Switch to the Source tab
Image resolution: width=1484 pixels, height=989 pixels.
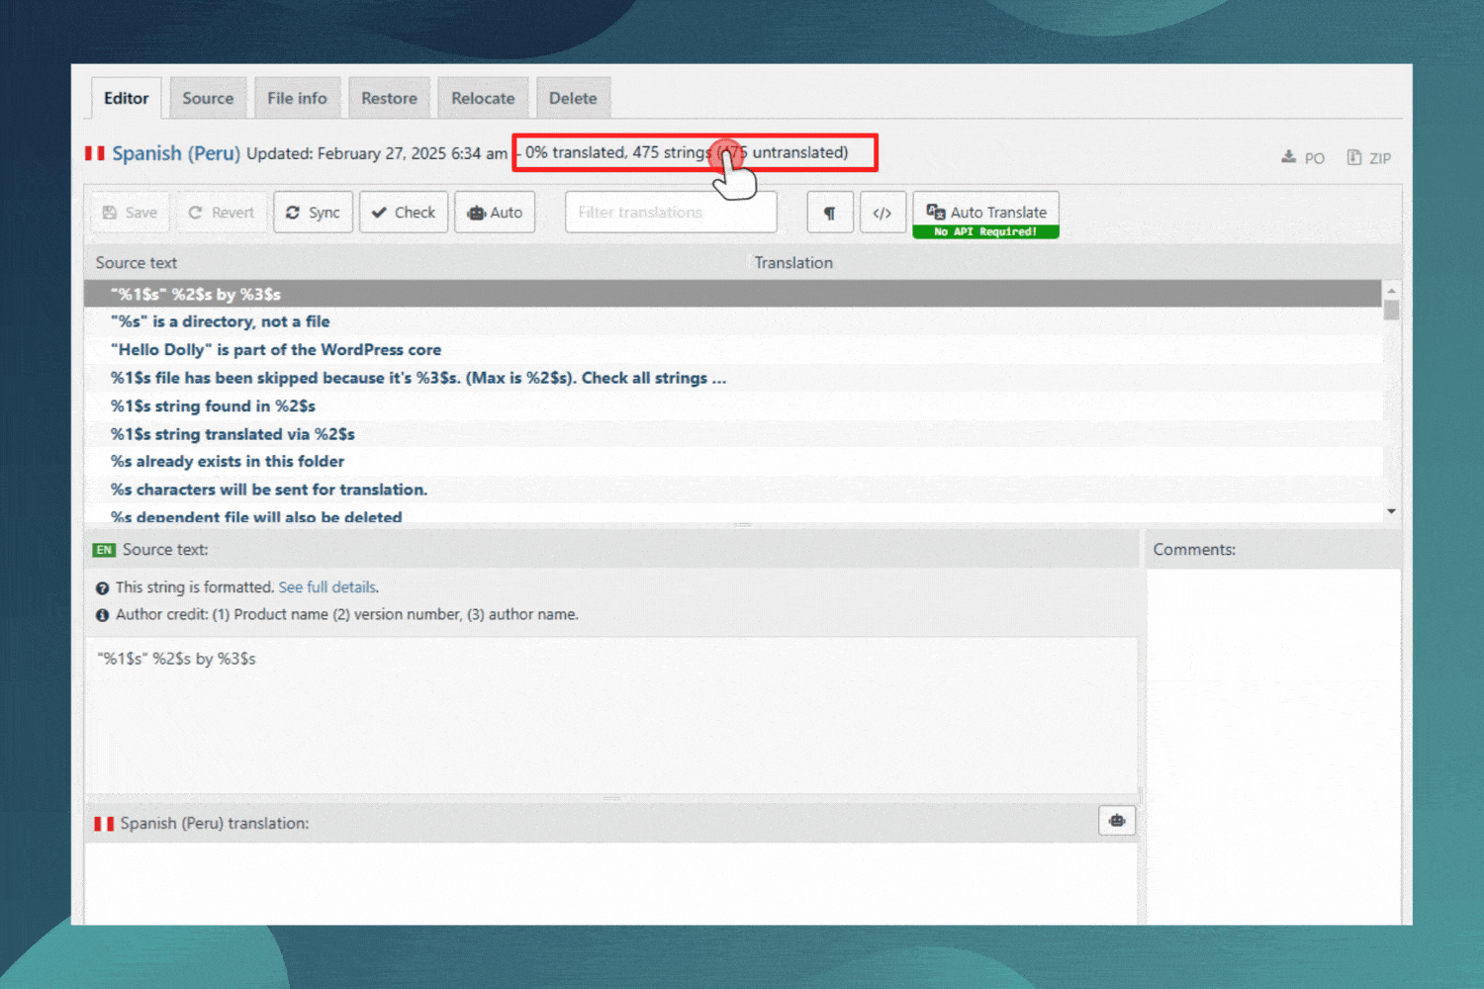(208, 98)
